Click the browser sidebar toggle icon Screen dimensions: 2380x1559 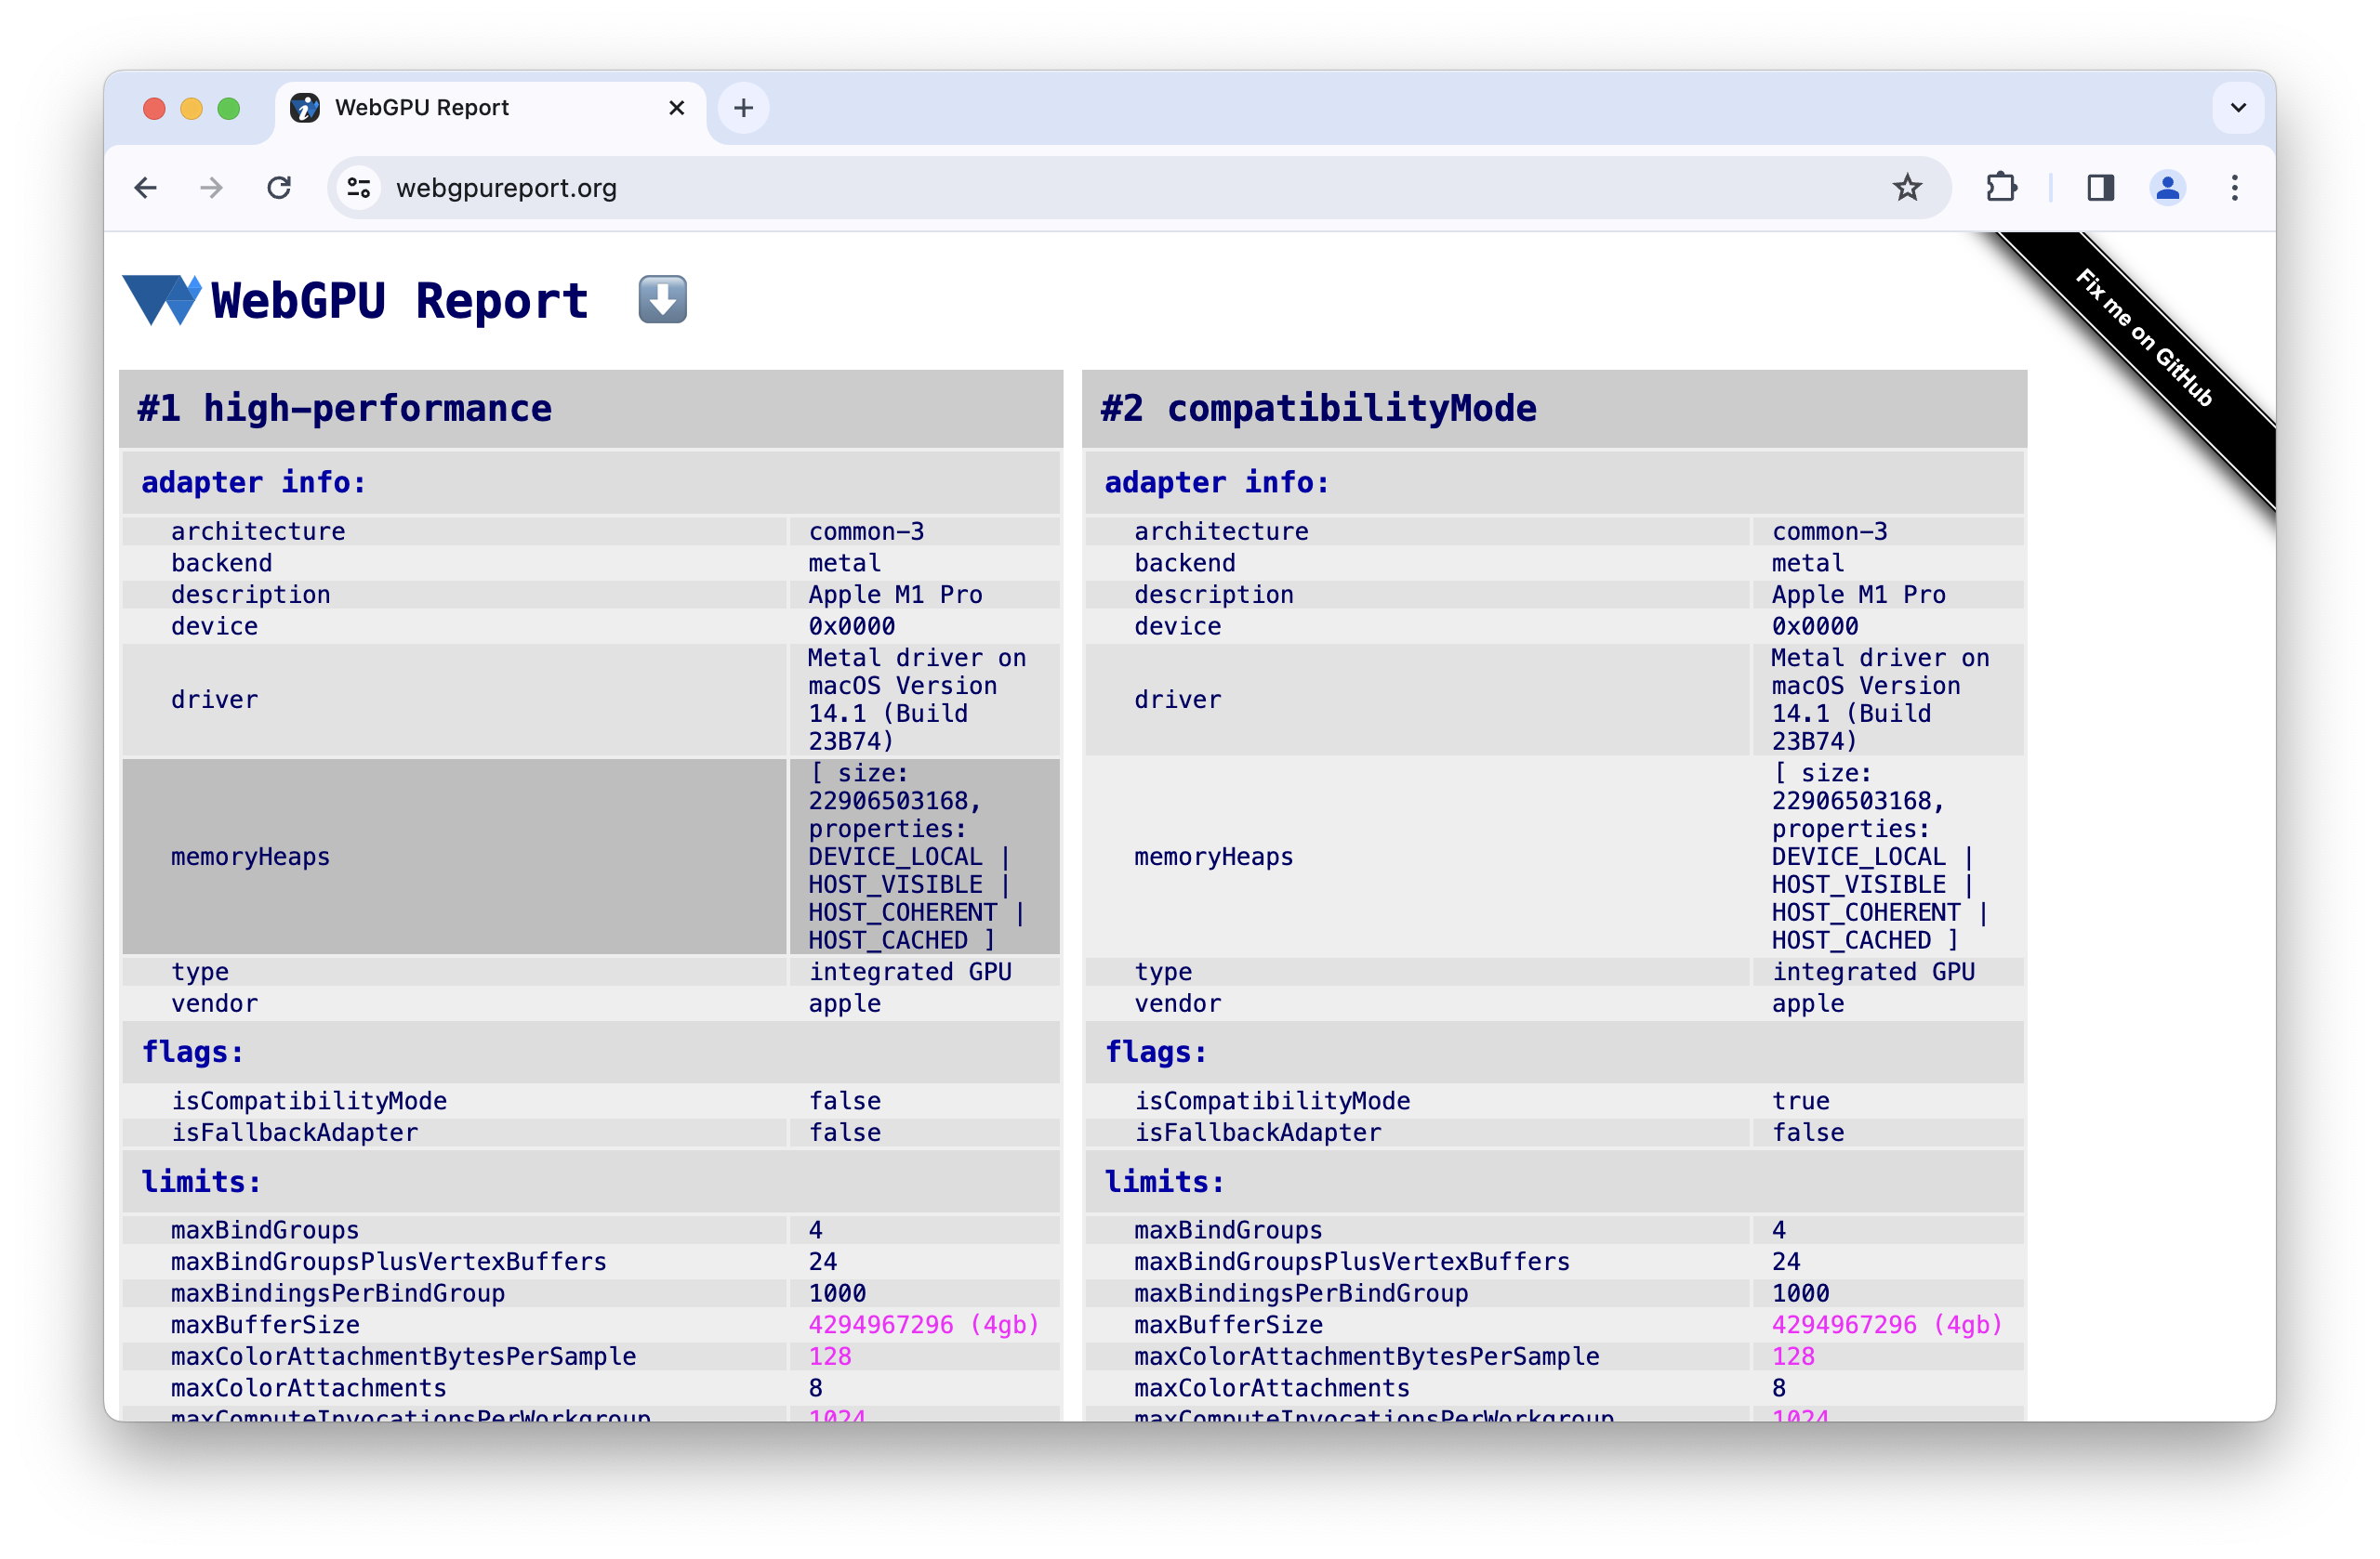(2099, 188)
